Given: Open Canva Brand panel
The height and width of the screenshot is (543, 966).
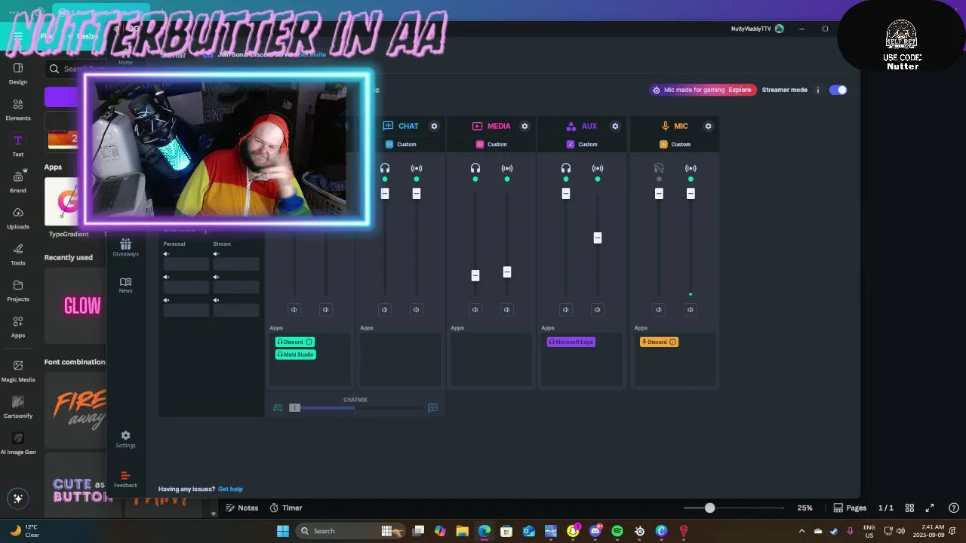Looking at the screenshot, I should [18, 181].
